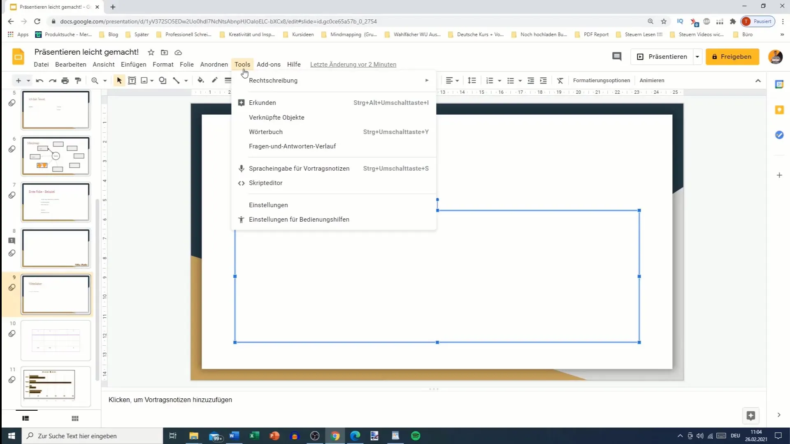Click the redo arrow icon
Image resolution: width=790 pixels, height=444 pixels.
tap(52, 81)
